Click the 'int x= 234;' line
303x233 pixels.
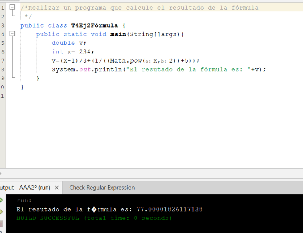click(73, 52)
